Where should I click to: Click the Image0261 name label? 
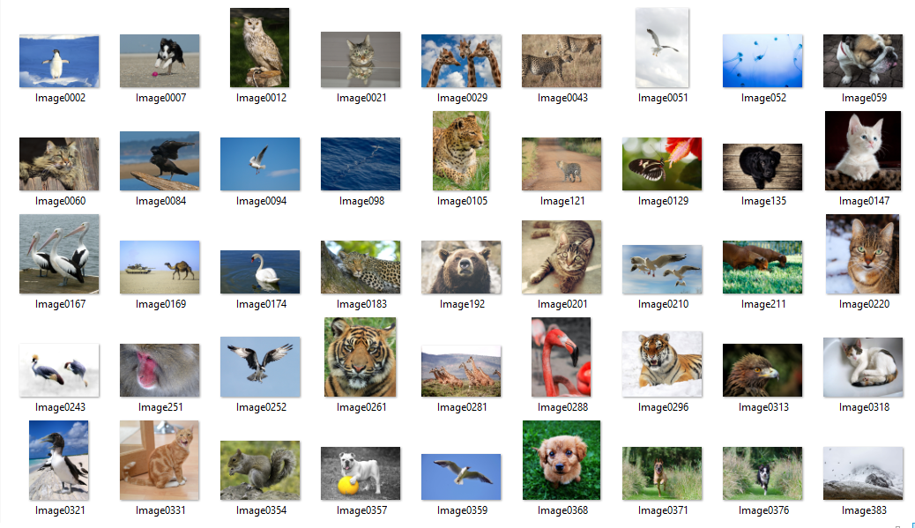tap(361, 407)
